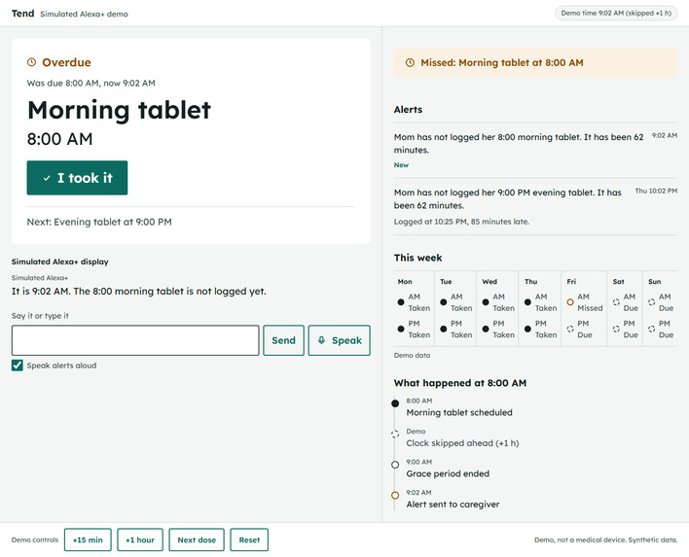Viewport: 689px width, 557px height.
Task: Click the Alert sent to caregiver marker
Action: (x=395, y=495)
